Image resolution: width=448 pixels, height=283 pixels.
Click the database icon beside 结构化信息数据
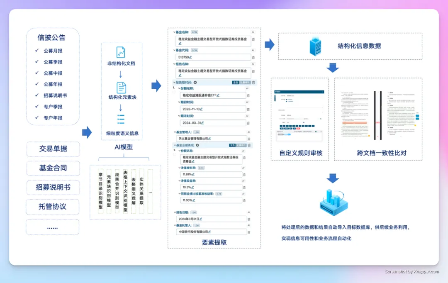click(x=316, y=46)
